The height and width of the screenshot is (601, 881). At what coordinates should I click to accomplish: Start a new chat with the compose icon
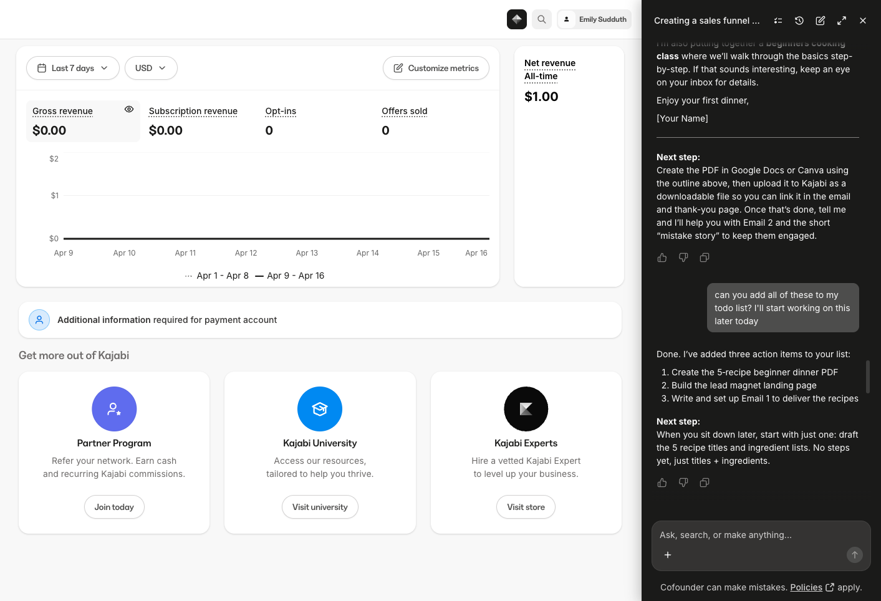[x=820, y=21]
